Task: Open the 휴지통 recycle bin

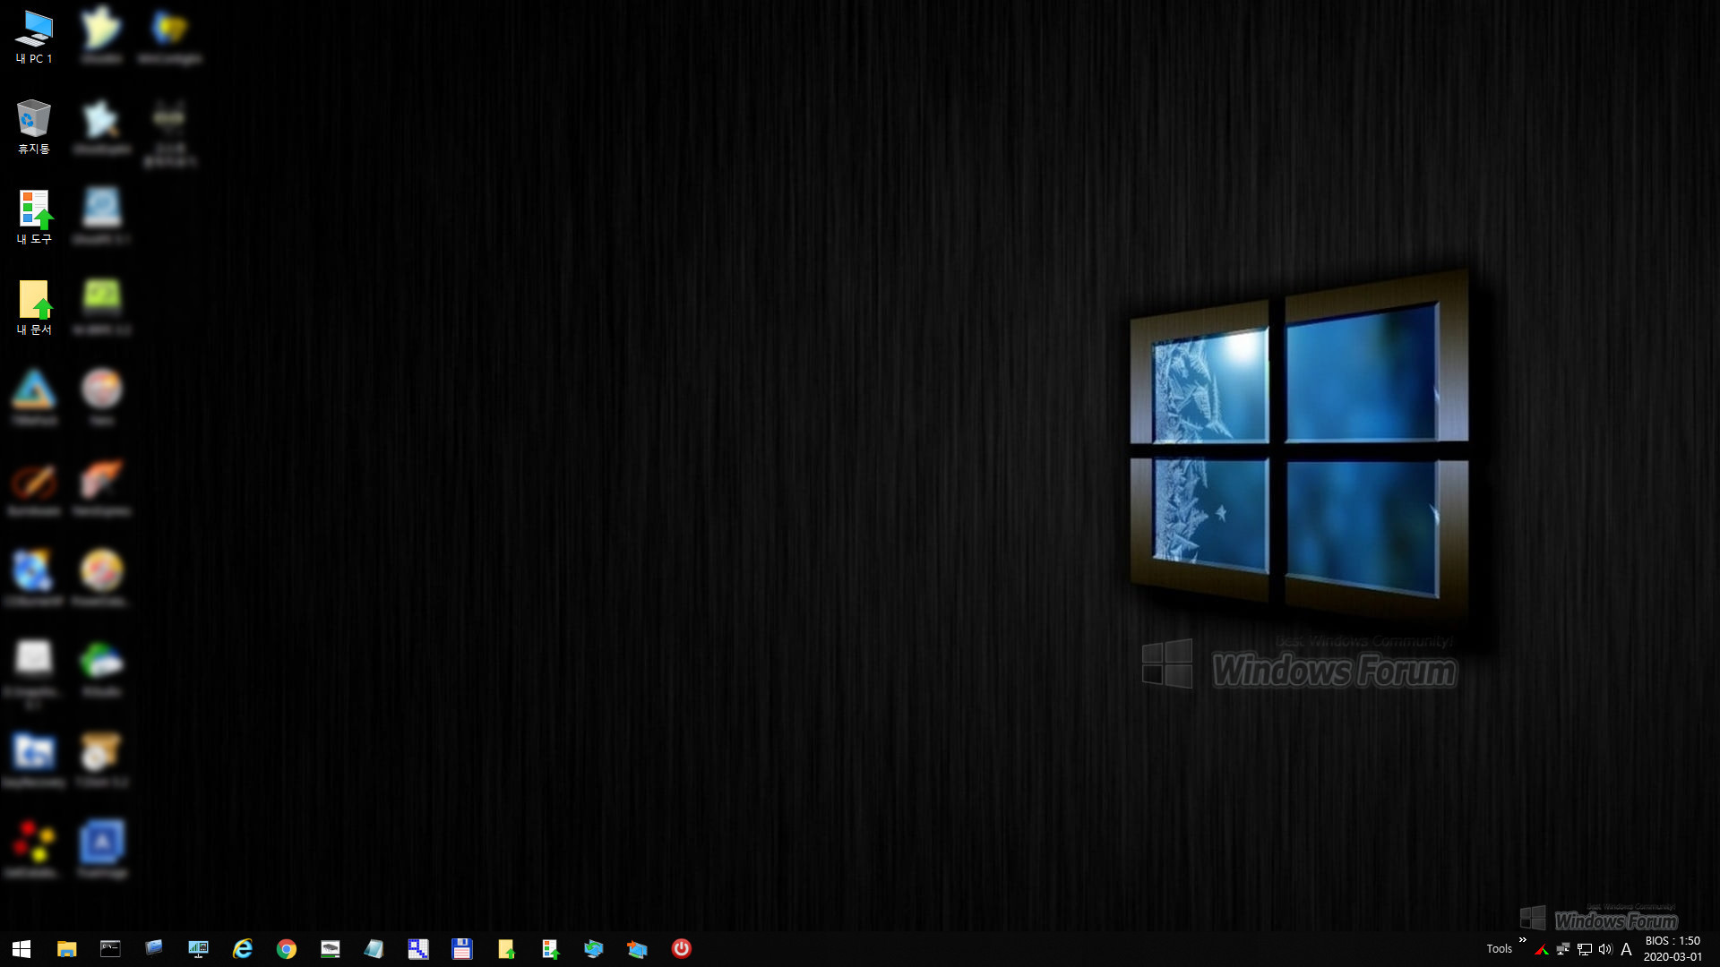Action: (34, 127)
